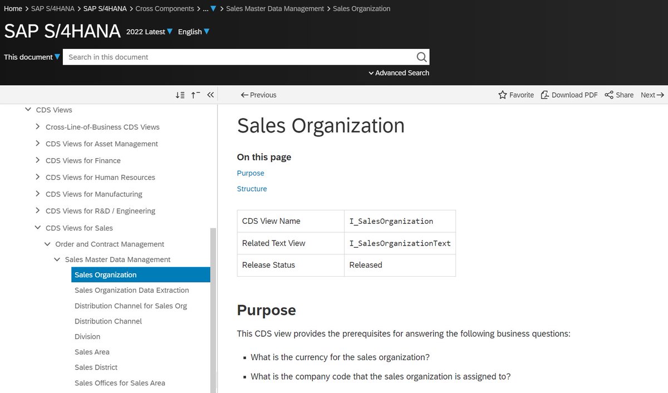Click the I_SalesOrganizationText table cell
This screenshot has width=668, height=393.
(x=400, y=243)
